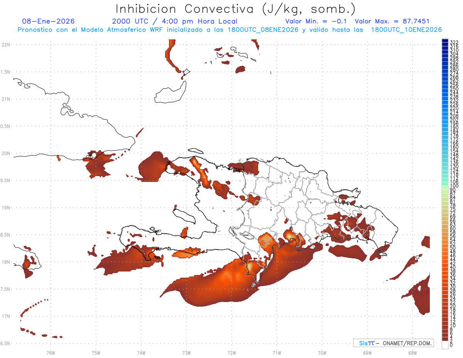Click the ONAMET/REP.DOM. credit box
This screenshot has width=463, height=358.
(393, 343)
